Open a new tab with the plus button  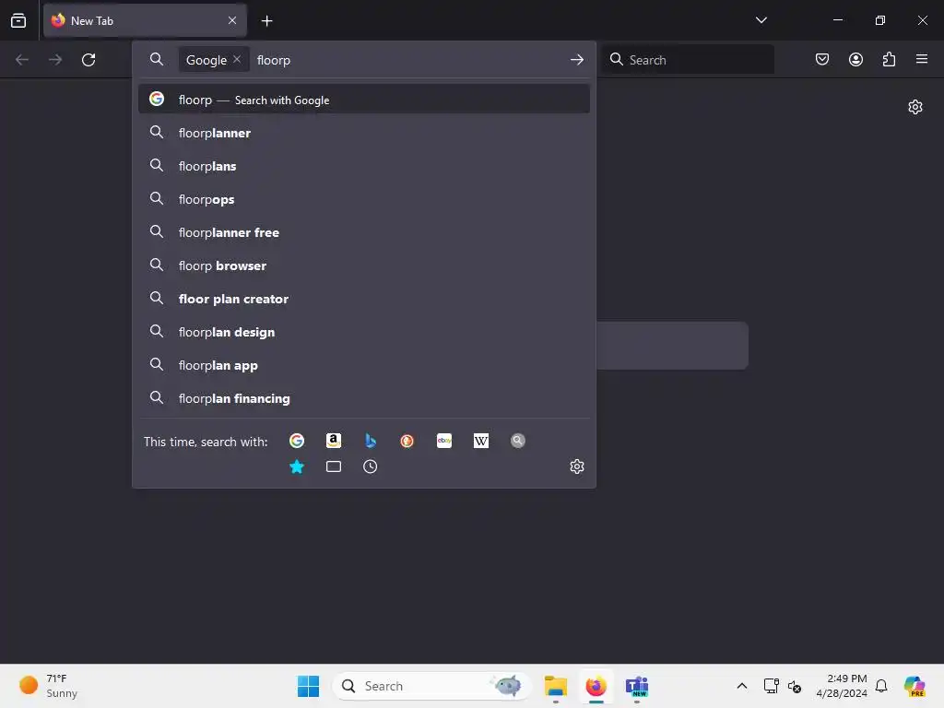point(266,21)
